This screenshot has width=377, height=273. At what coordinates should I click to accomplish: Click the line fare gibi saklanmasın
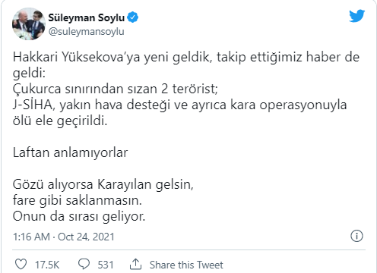78,200
